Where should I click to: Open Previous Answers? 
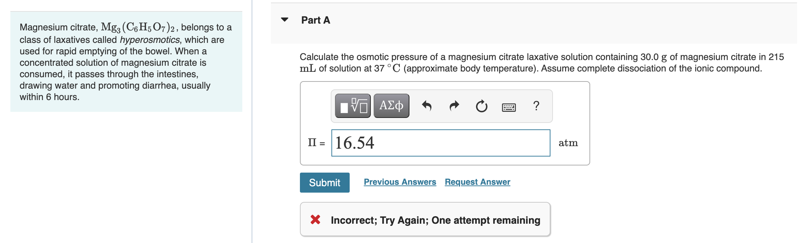click(400, 182)
